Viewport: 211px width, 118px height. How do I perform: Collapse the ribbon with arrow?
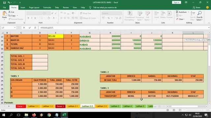(x=209, y=23)
